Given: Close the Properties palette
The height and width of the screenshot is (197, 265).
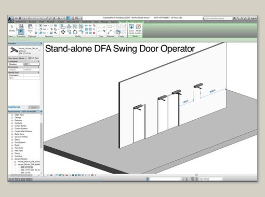Looking at the screenshot, I should coord(41,44).
